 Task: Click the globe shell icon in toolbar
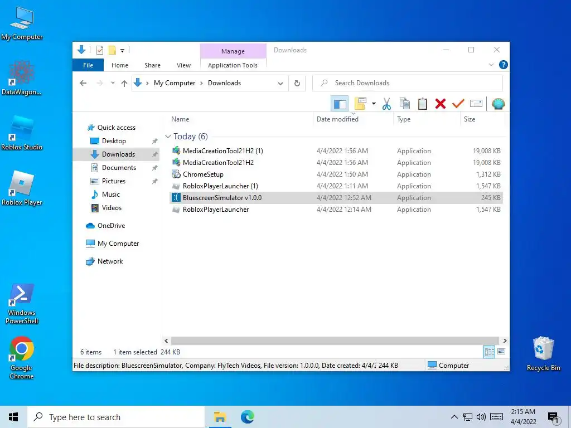pos(498,104)
